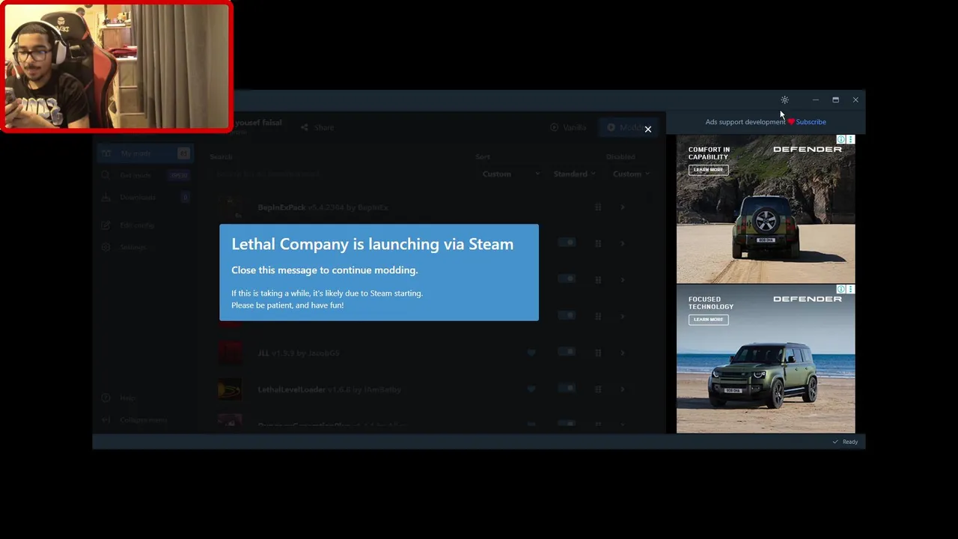Grab the BepInExPack drag handle icon
The height and width of the screenshot is (539, 958).
pos(598,207)
